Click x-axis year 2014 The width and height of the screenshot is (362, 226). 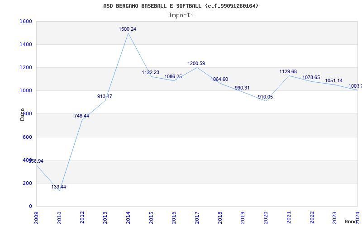[x=128, y=217]
